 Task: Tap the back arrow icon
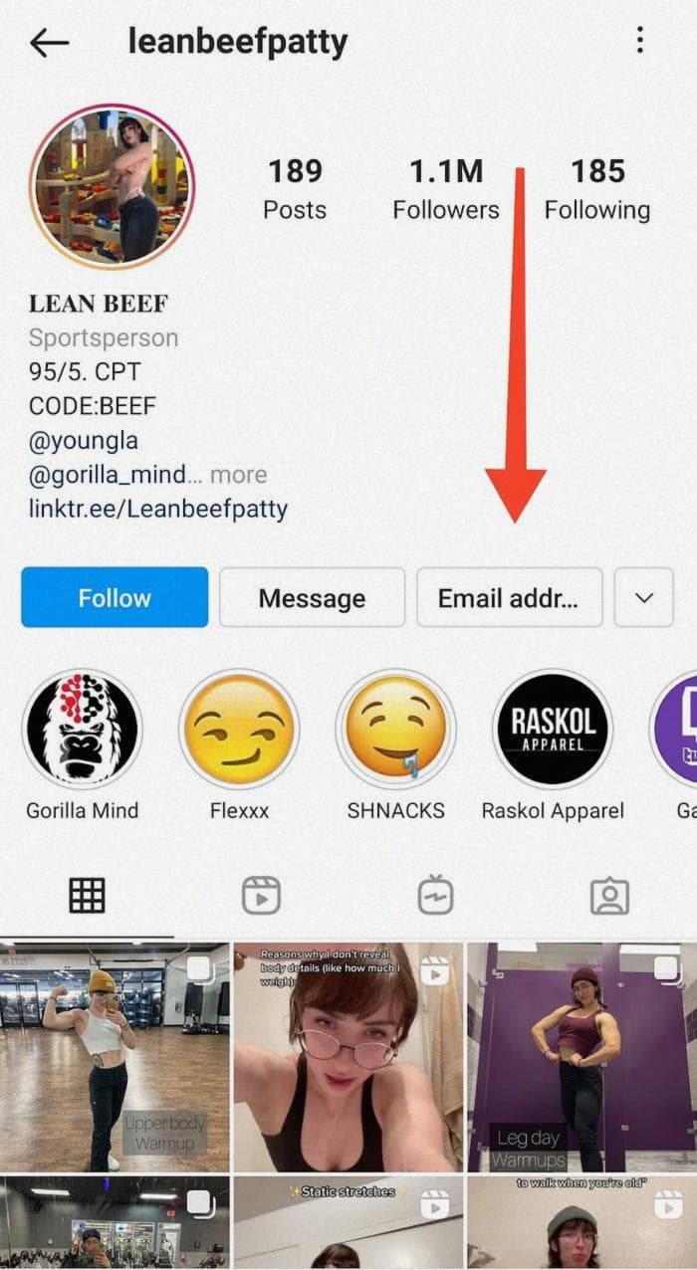(49, 42)
